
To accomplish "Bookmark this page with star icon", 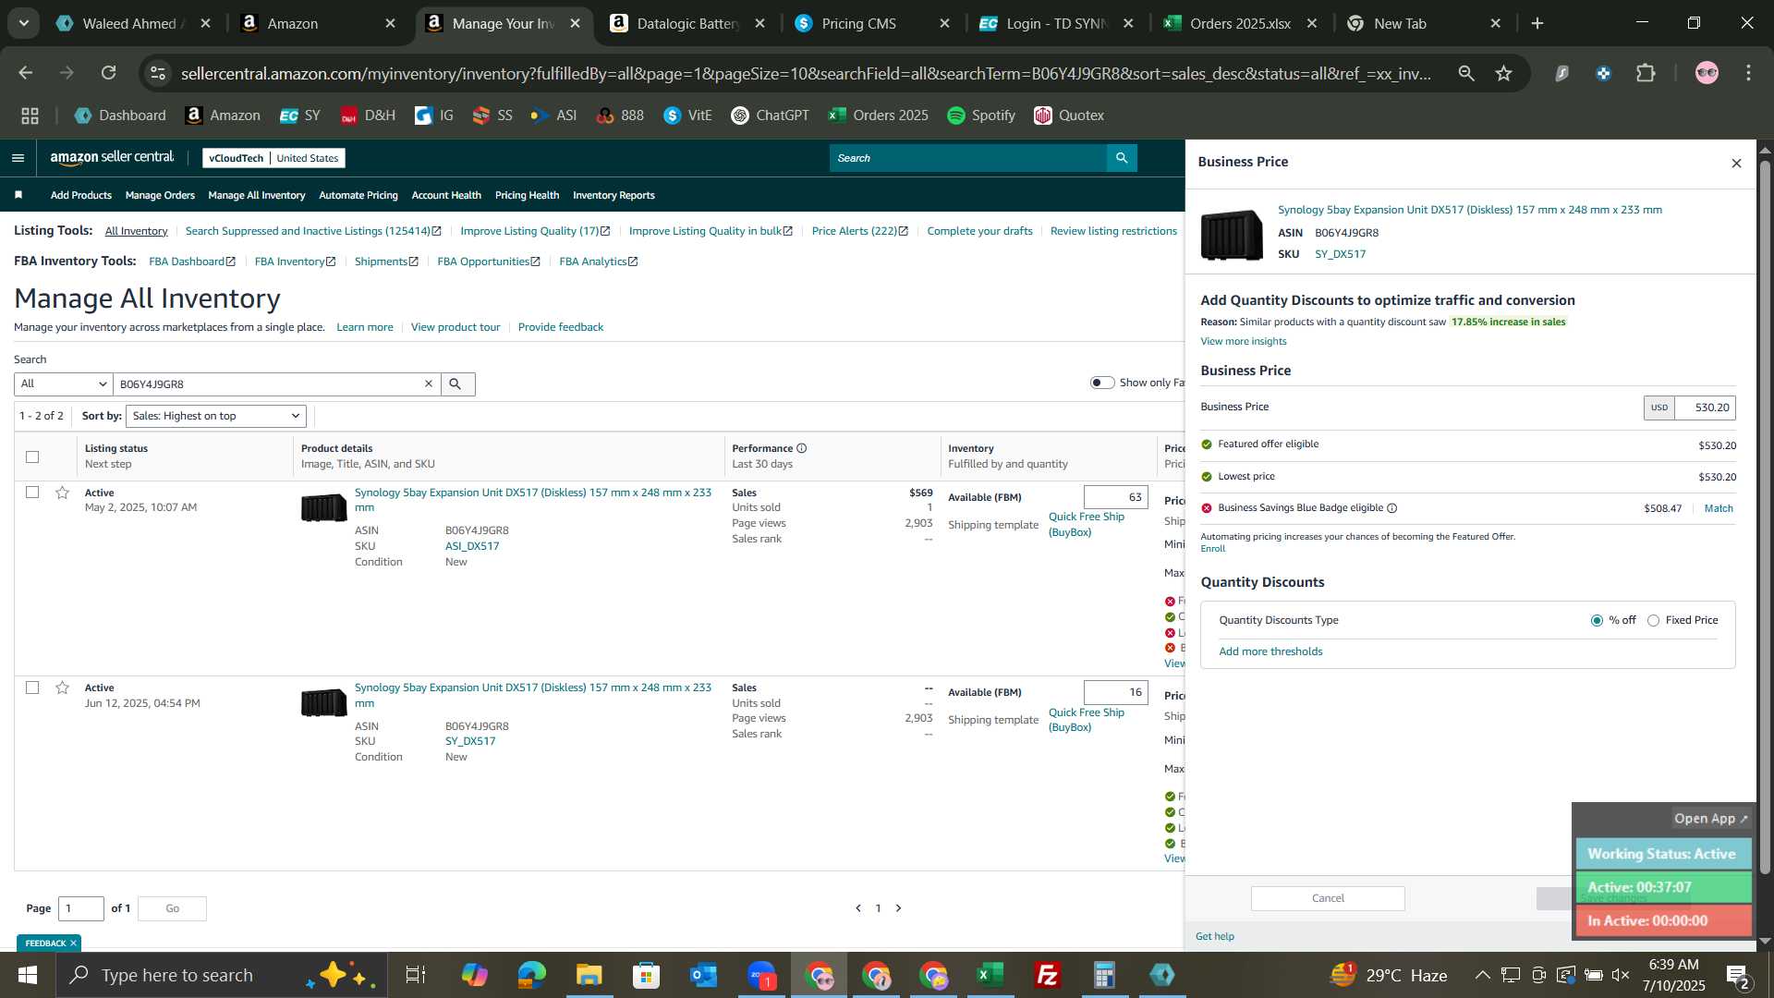I will click(x=1503, y=73).
